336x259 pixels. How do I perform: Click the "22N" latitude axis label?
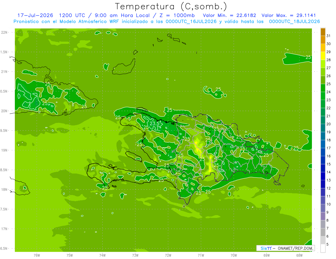click(4, 32)
